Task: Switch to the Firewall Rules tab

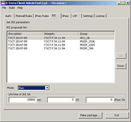Action: (24, 16)
